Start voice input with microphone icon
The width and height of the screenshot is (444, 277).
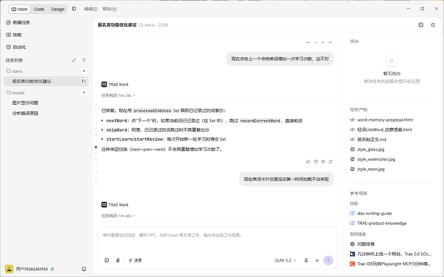pos(306,260)
